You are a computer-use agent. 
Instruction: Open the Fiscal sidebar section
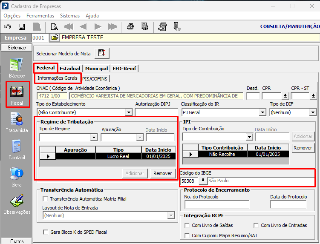[x=17, y=95]
